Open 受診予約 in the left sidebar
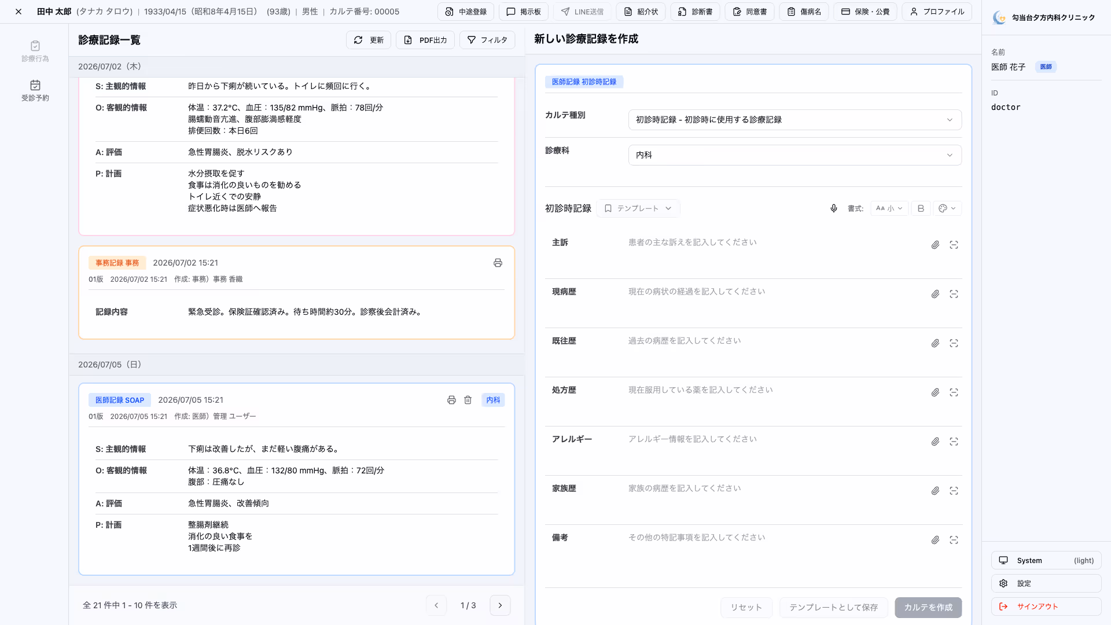The width and height of the screenshot is (1111, 625). click(35, 91)
